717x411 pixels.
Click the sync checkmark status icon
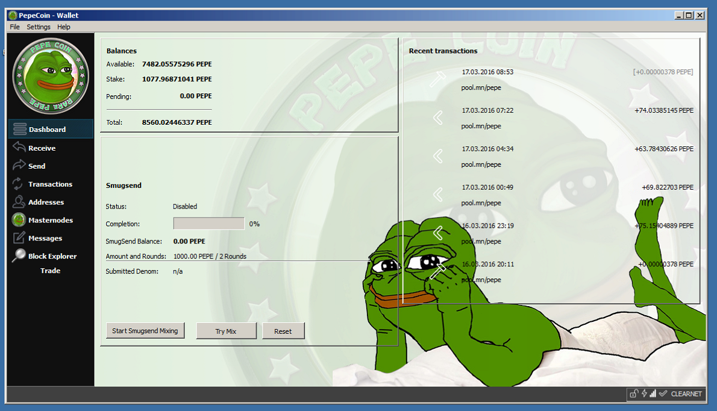[x=663, y=393]
